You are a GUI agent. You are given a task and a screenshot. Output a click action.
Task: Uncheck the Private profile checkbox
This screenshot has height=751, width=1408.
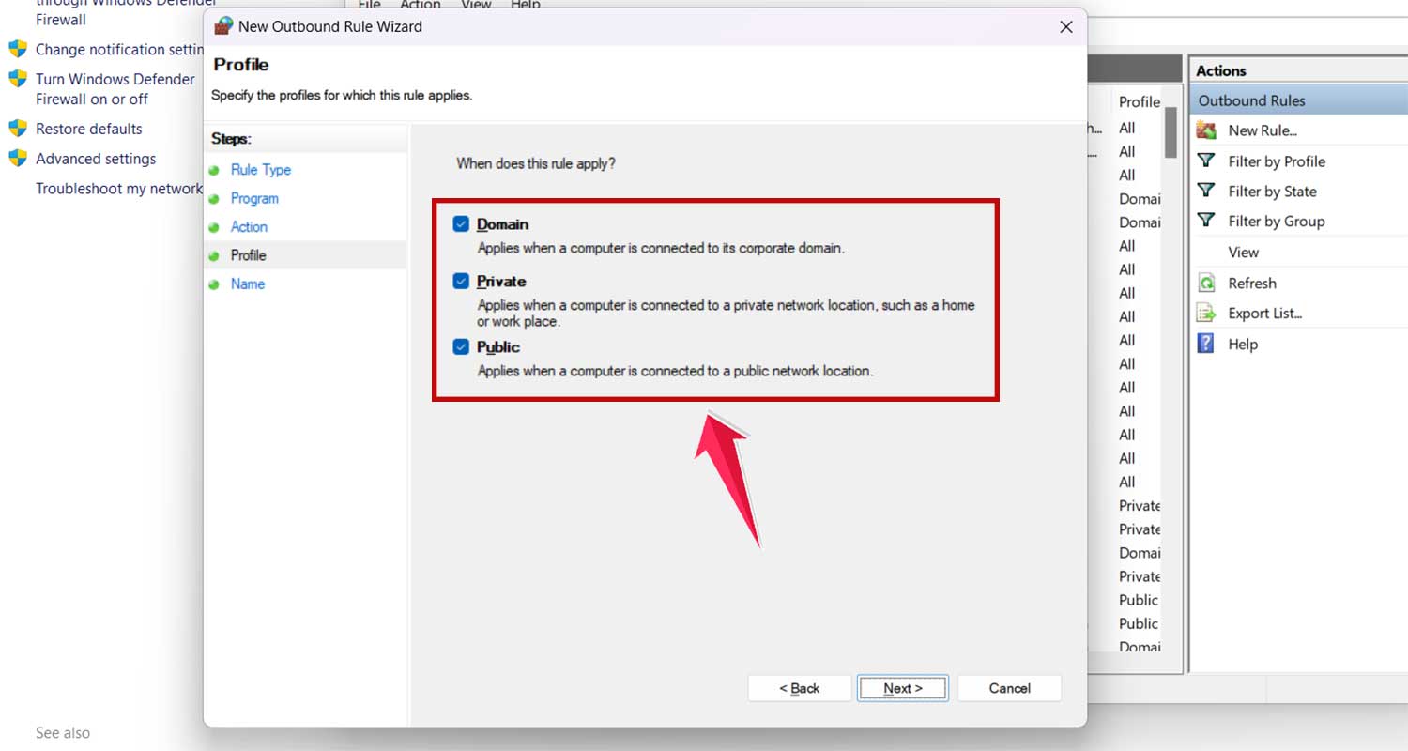(461, 282)
